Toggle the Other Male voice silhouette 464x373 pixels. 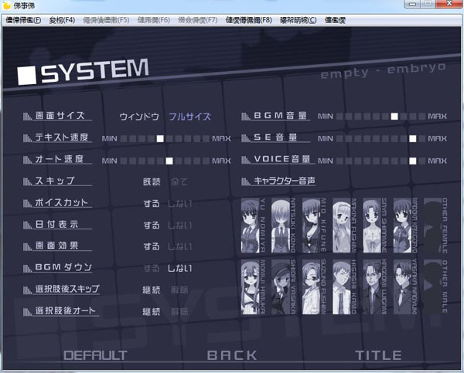432,287
